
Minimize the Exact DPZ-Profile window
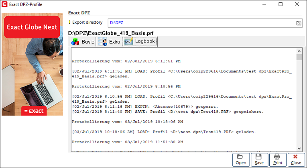pyautogui.click(x=264, y=4)
